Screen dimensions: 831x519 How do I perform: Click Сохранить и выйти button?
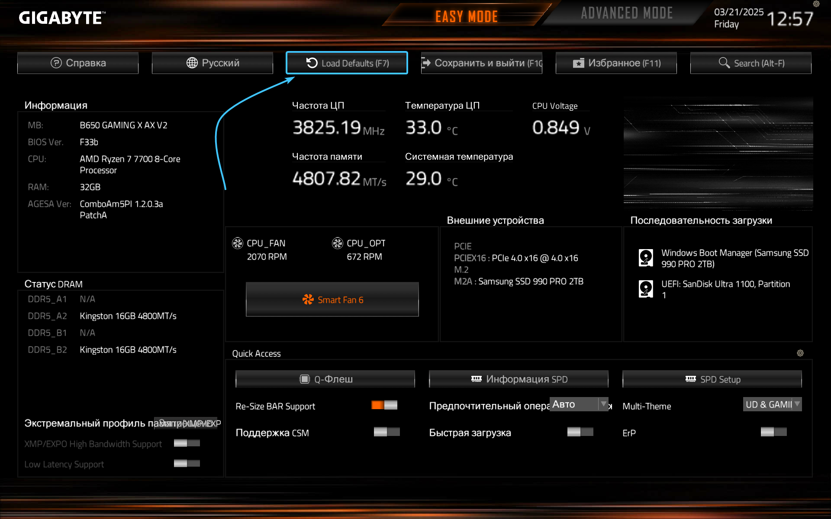coord(482,63)
